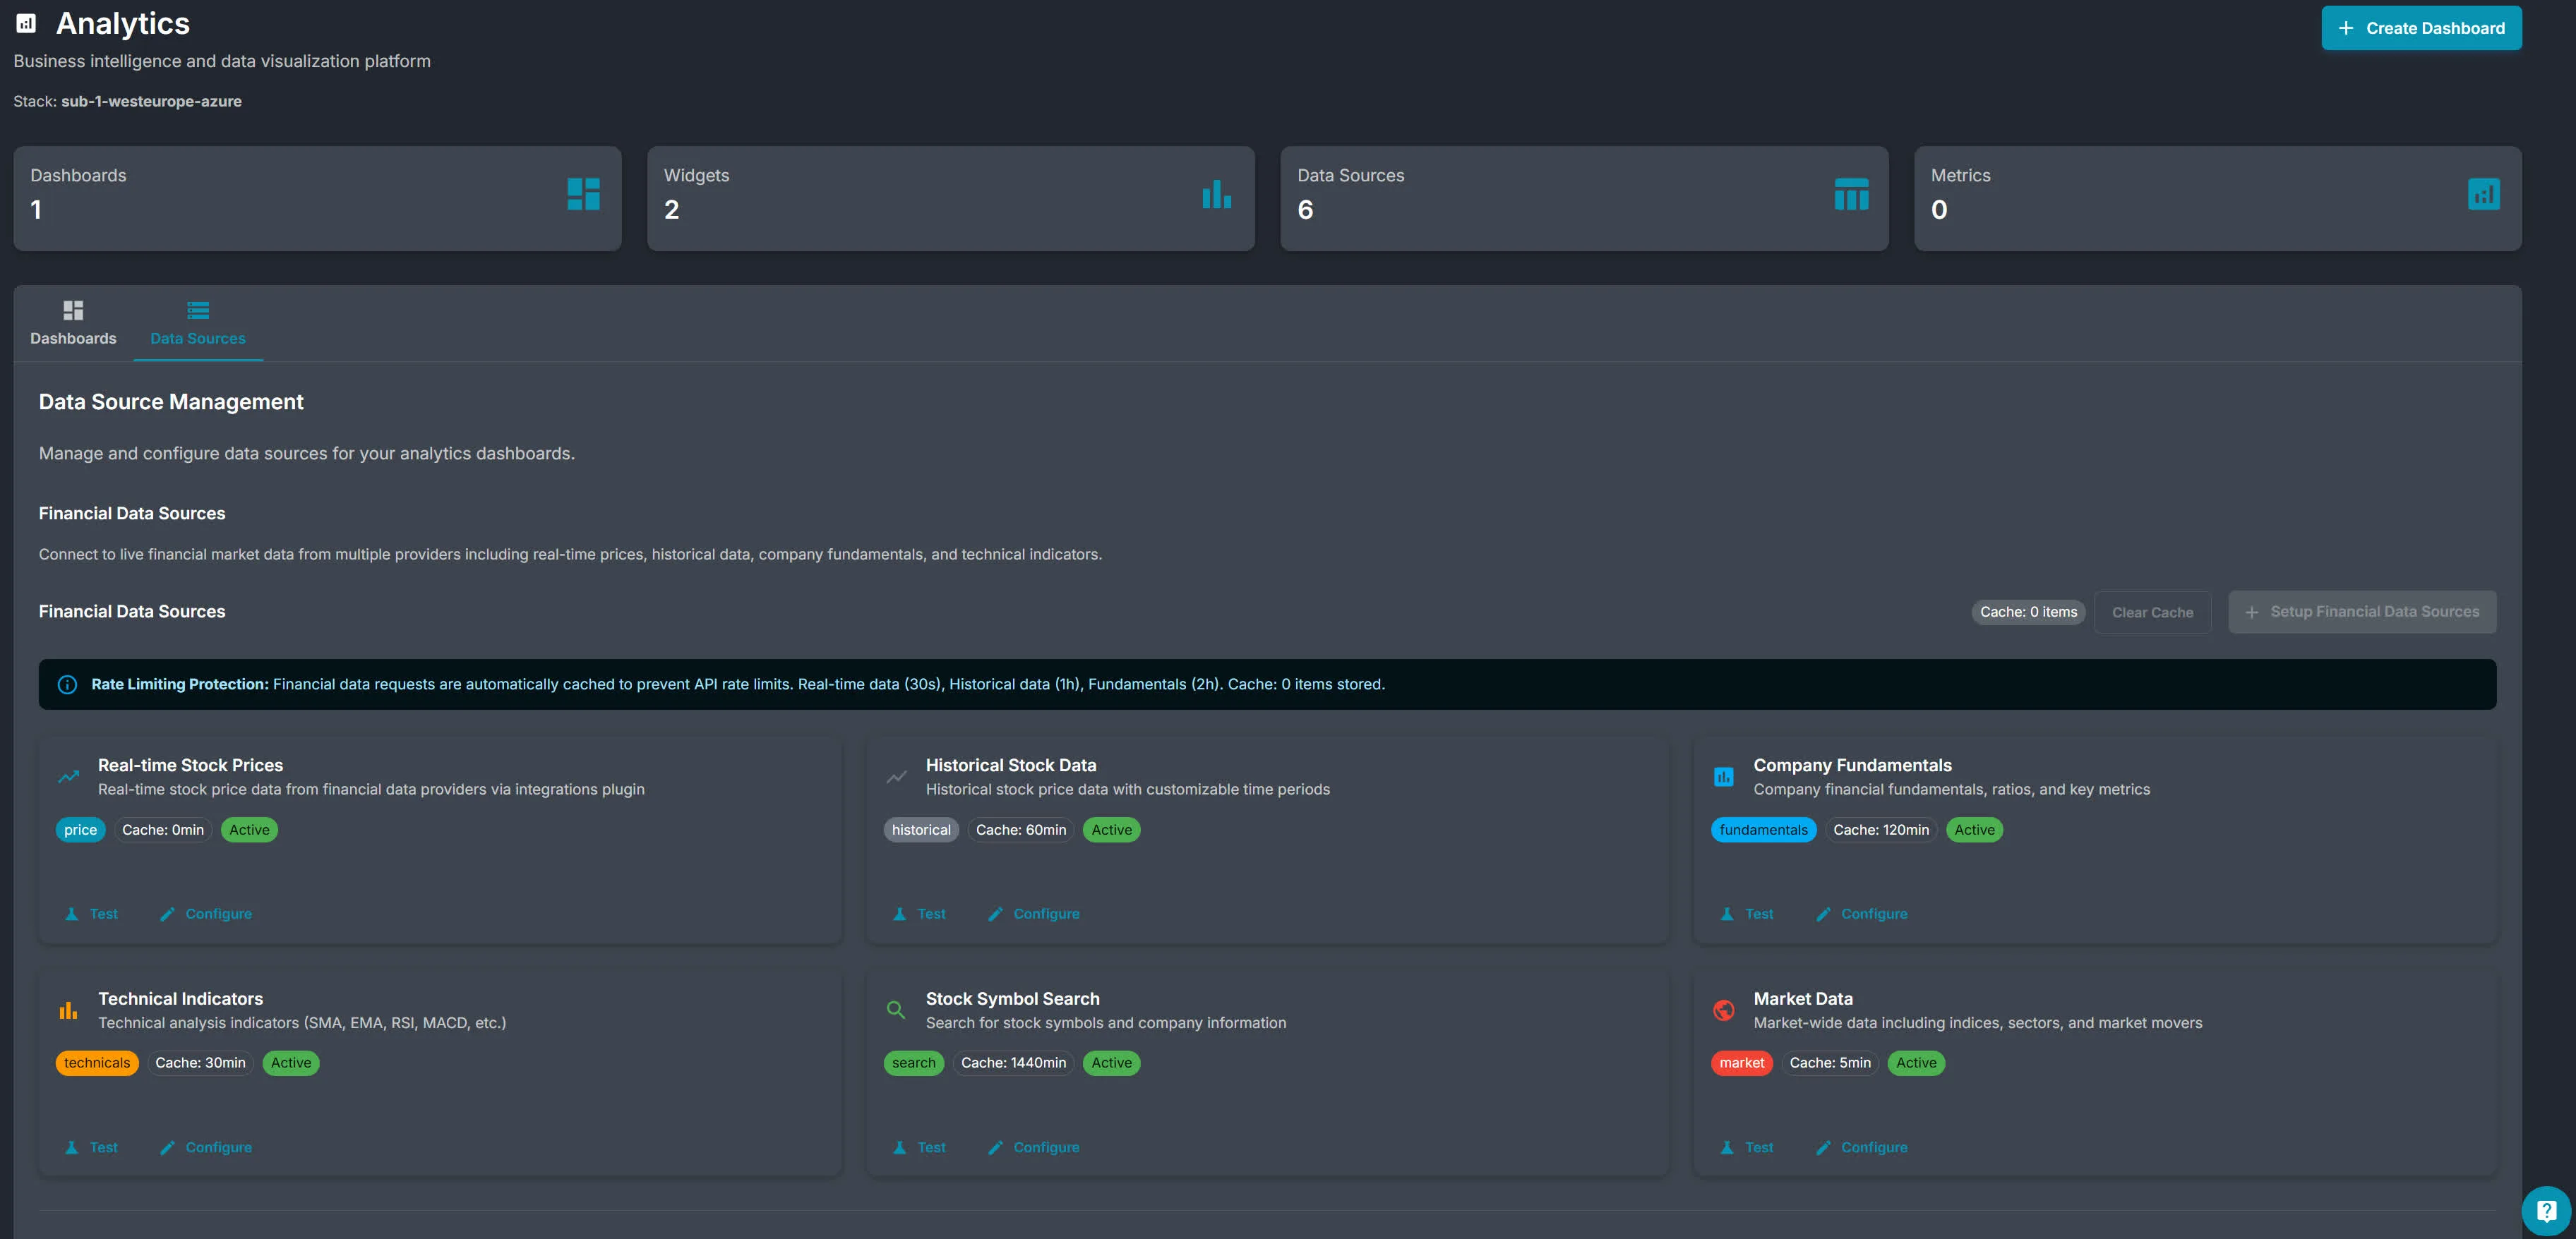Viewport: 2576px width, 1239px height.
Task: Click flask icon on Historical Stock Data card
Action: (x=899, y=914)
